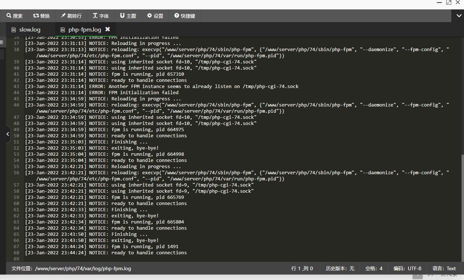464x280 pixels.
Task: Minimize the editor window
Action: point(440,3)
